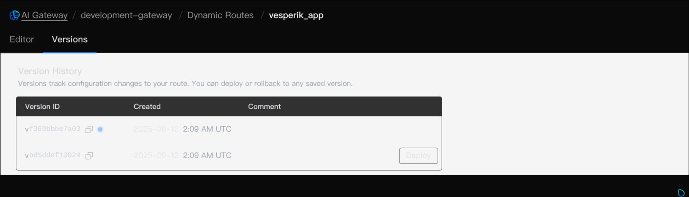Click the Version ID column header
Image resolution: width=689 pixels, height=197 pixels.
pos(42,107)
